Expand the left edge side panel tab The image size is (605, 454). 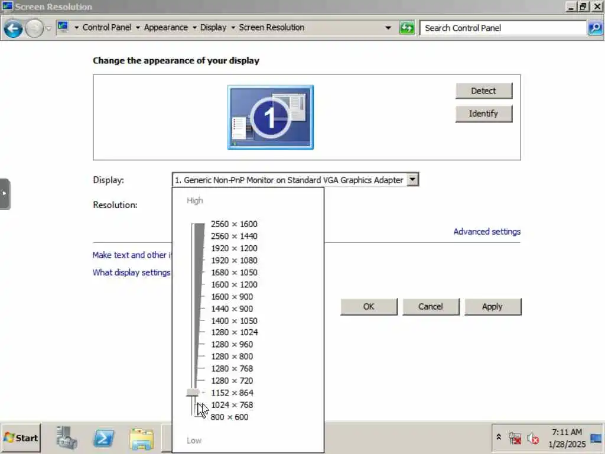(x=5, y=194)
